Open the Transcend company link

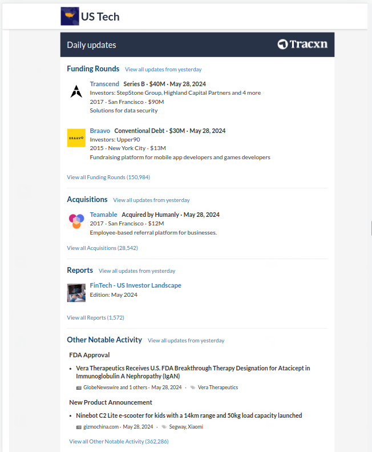click(x=104, y=84)
